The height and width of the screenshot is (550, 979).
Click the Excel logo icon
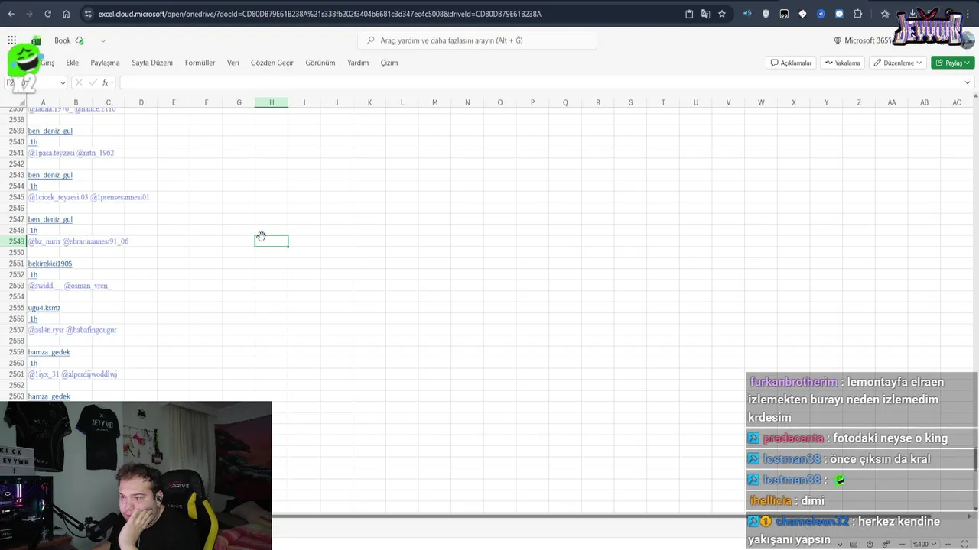[x=36, y=40]
